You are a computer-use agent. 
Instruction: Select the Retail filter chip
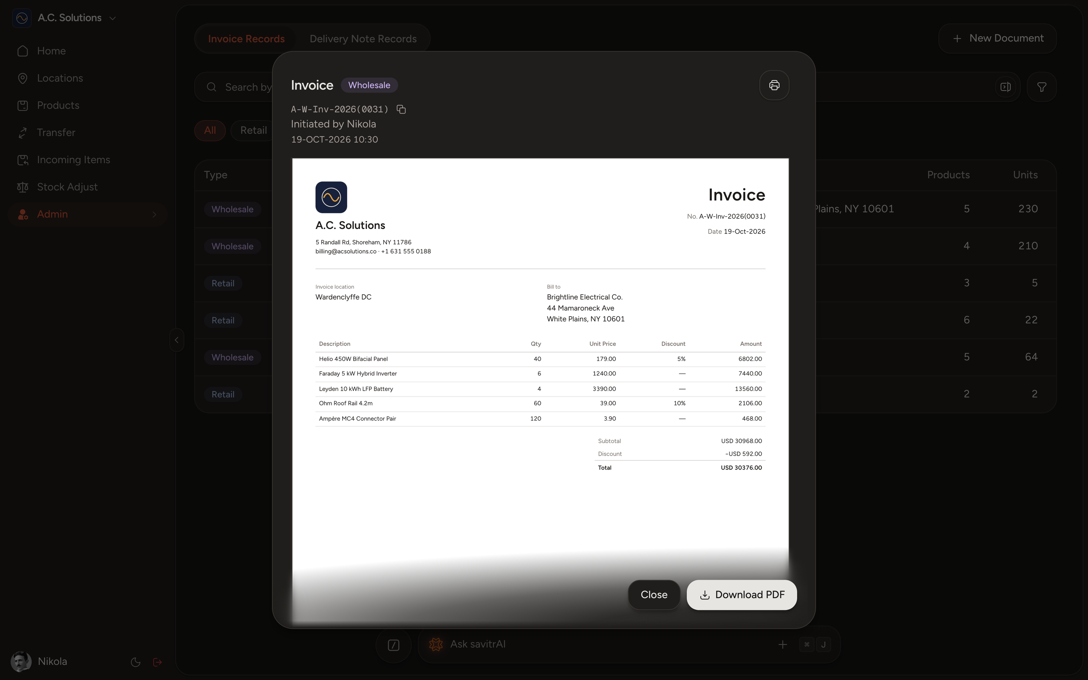point(253,130)
